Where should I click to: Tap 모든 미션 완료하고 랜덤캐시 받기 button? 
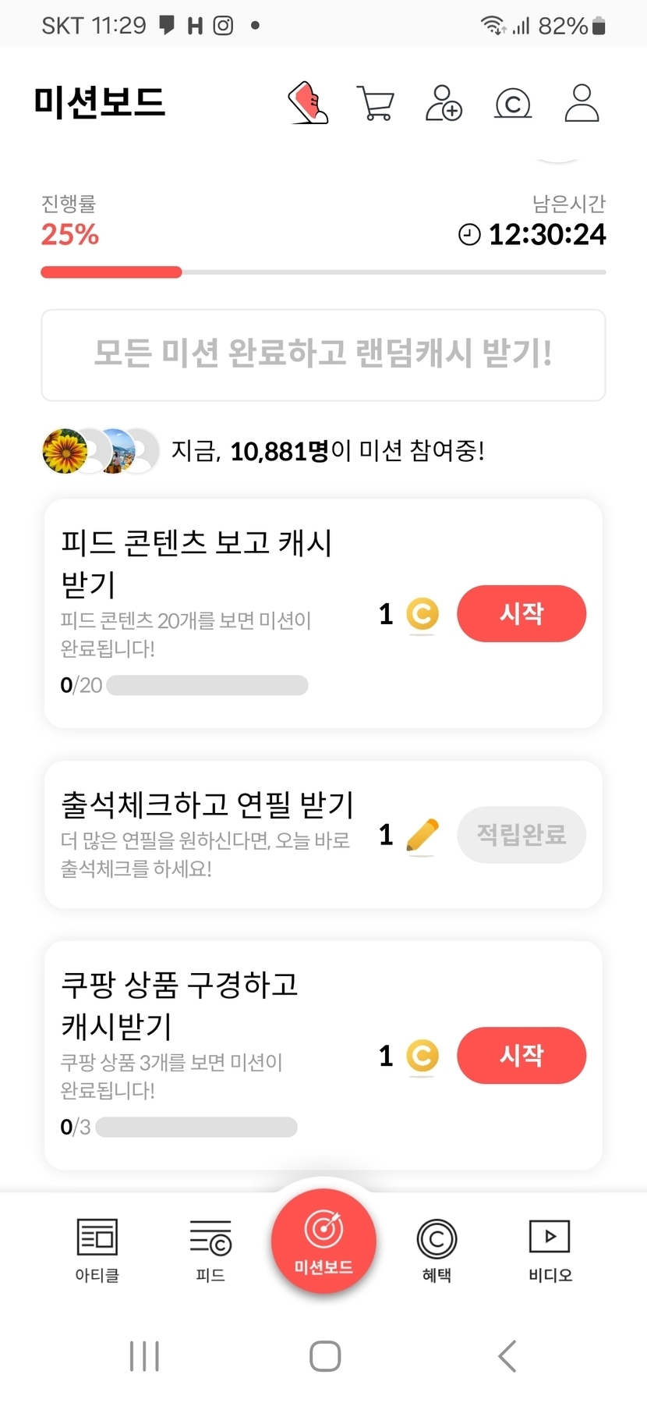point(323,355)
